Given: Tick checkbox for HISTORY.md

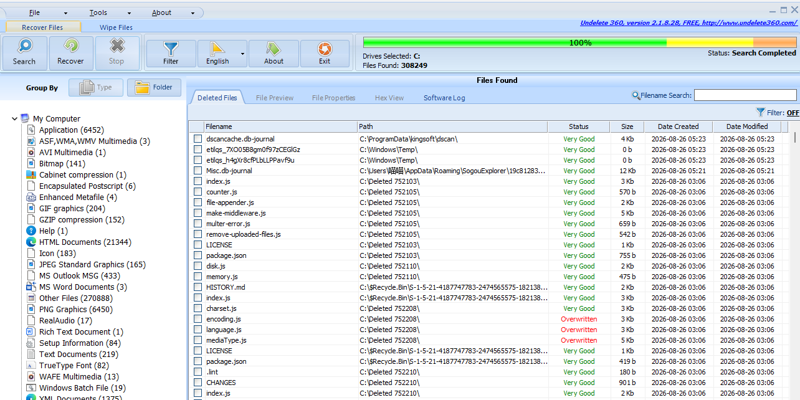Looking at the screenshot, I should (x=198, y=287).
